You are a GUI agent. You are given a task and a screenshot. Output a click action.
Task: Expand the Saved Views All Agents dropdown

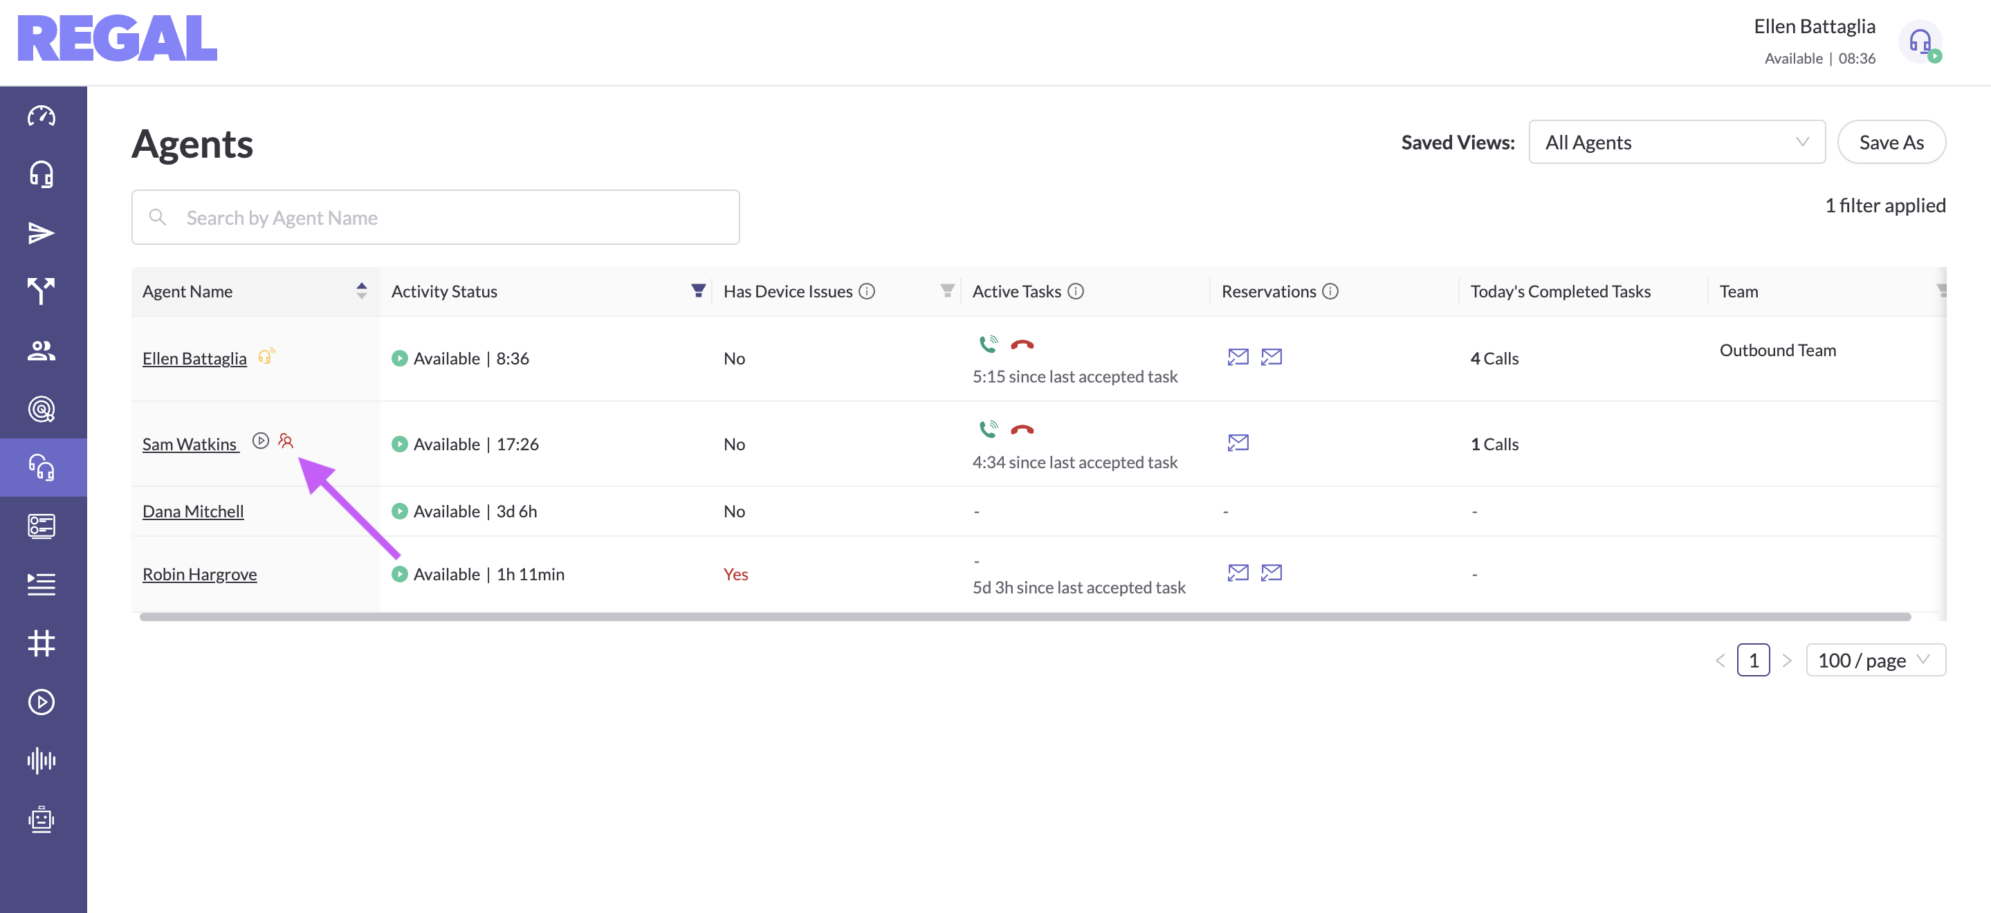click(1676, 142)
